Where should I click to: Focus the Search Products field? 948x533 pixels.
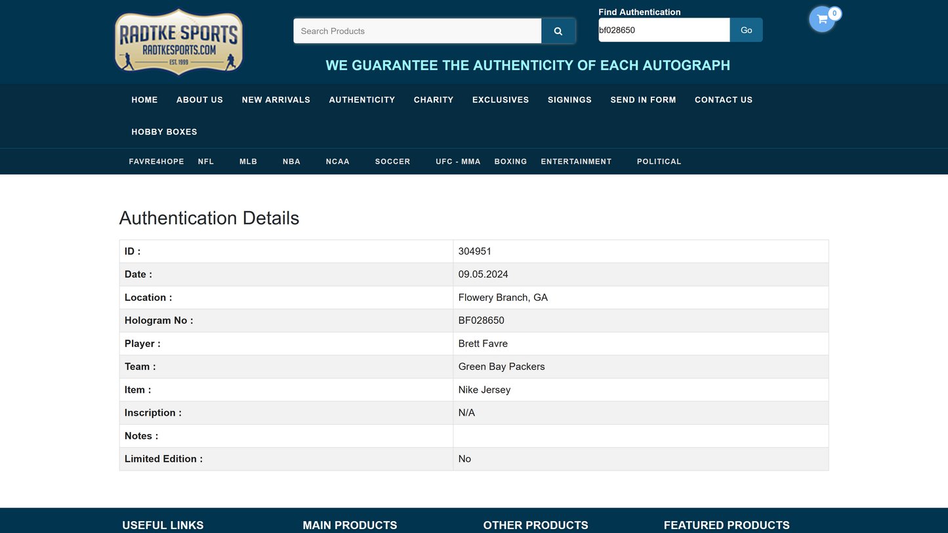(417, 31)
